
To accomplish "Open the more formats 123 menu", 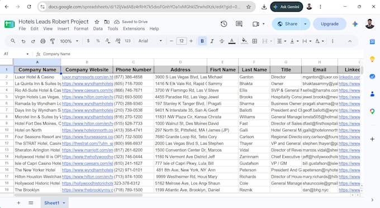I will [x=127, y=41].
